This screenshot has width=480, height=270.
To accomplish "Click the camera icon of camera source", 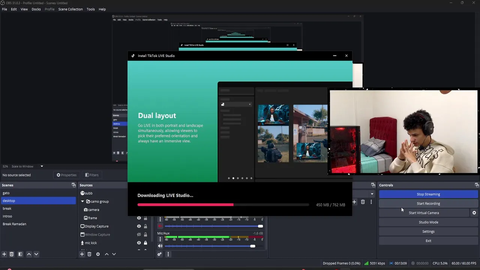I will click(86, 210).
